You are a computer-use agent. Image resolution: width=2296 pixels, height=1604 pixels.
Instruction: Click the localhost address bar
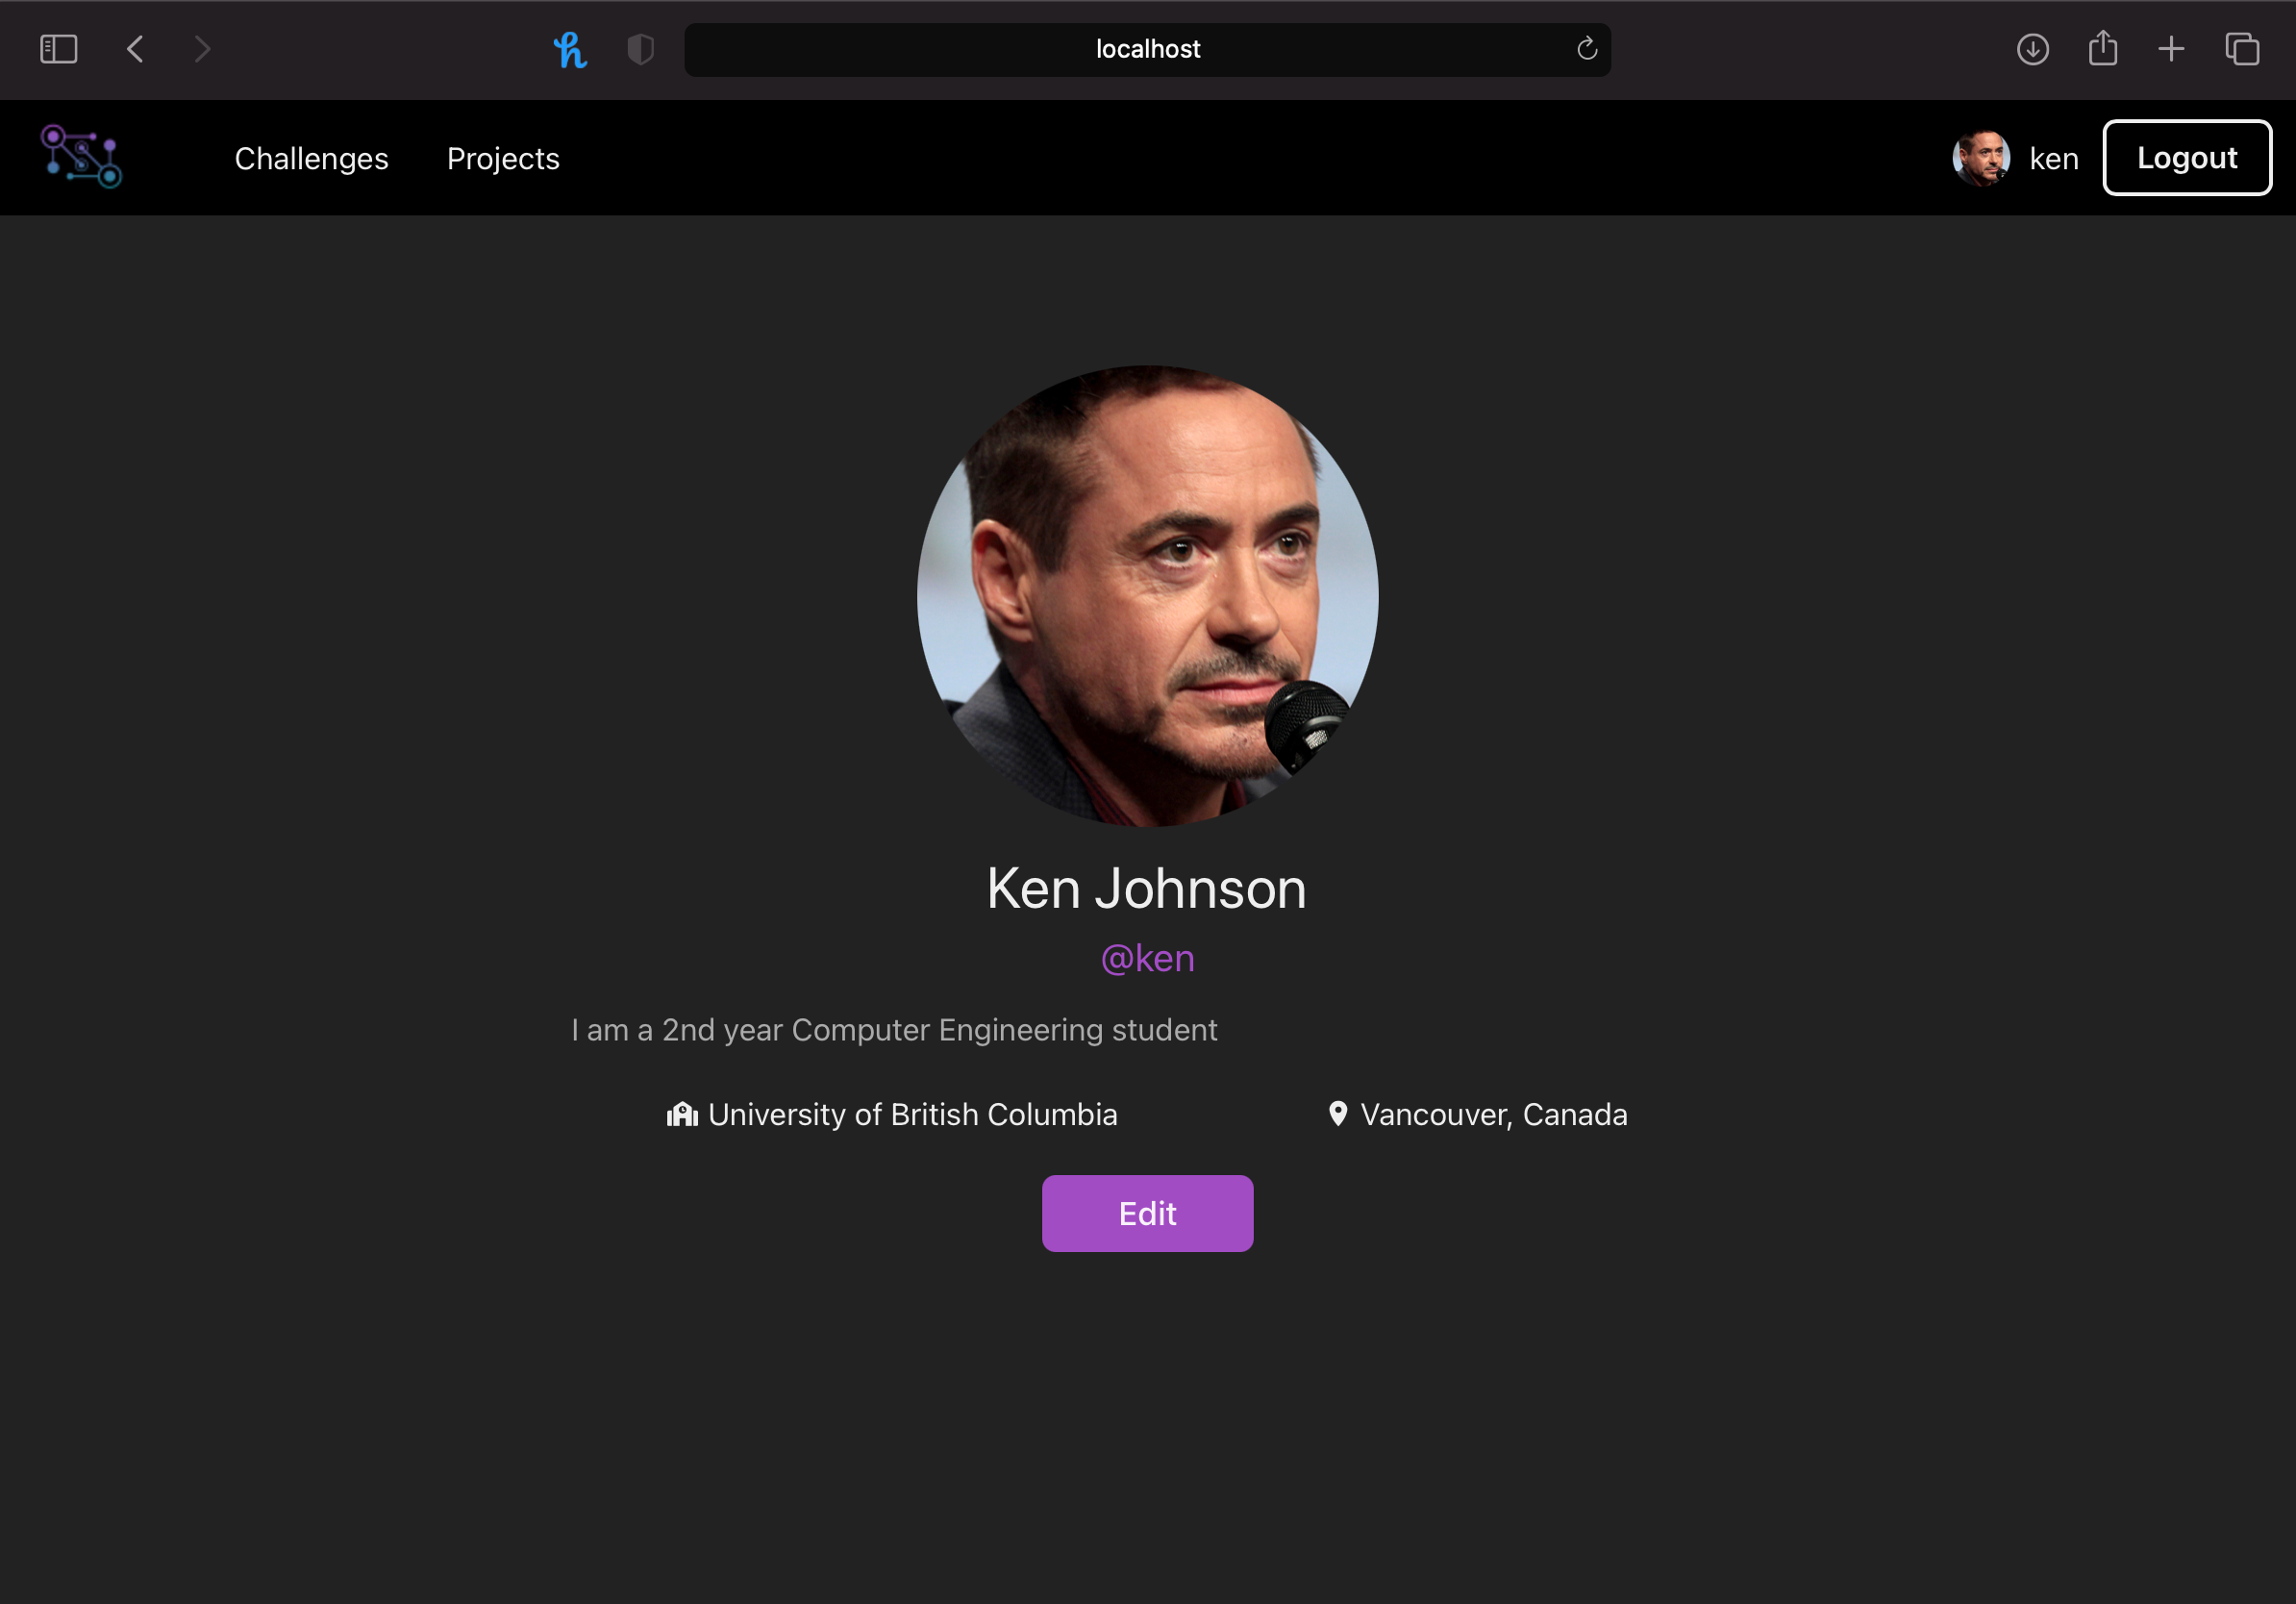coord(1146,49)
